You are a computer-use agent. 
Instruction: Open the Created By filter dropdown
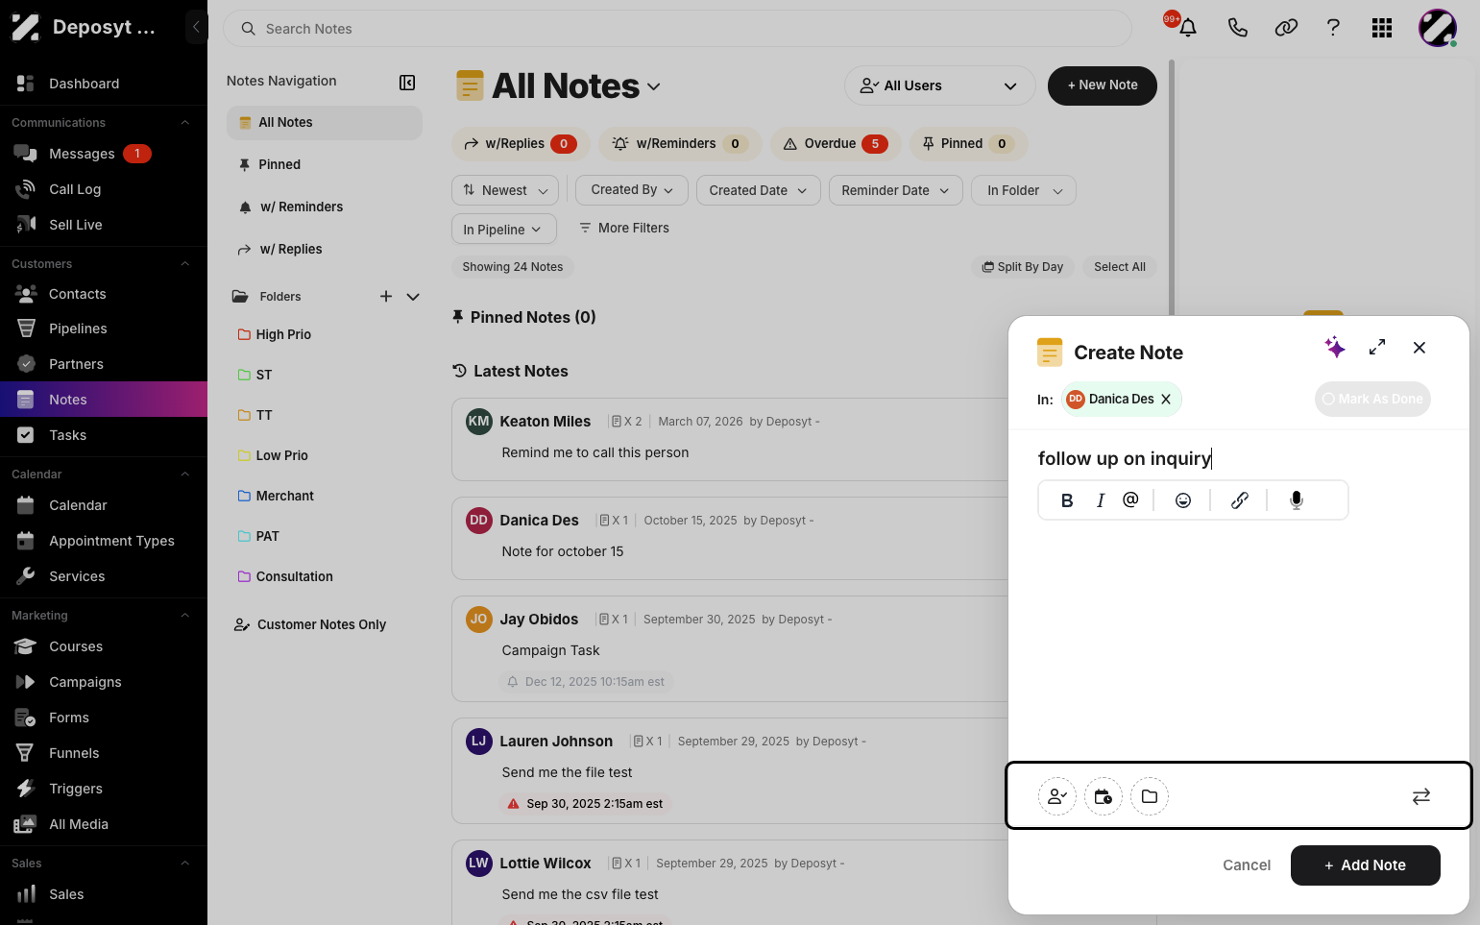632,190
